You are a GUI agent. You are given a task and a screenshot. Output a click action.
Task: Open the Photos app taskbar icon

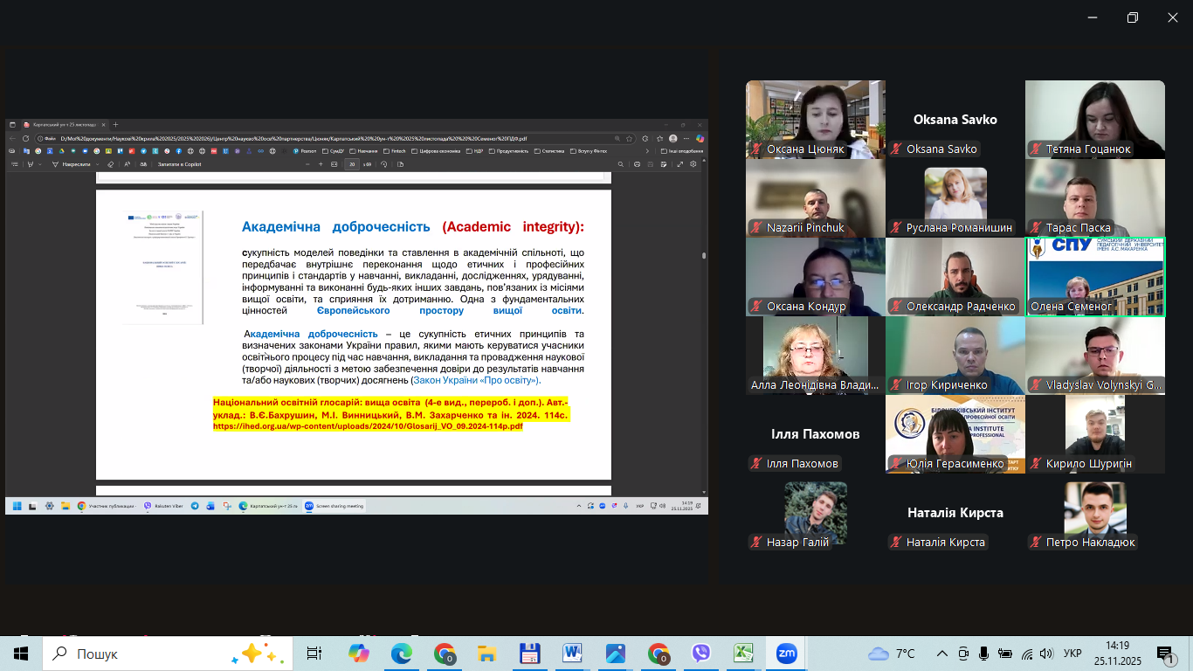(615, 654)
